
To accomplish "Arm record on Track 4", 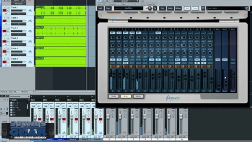I will (x=4, y=41).
